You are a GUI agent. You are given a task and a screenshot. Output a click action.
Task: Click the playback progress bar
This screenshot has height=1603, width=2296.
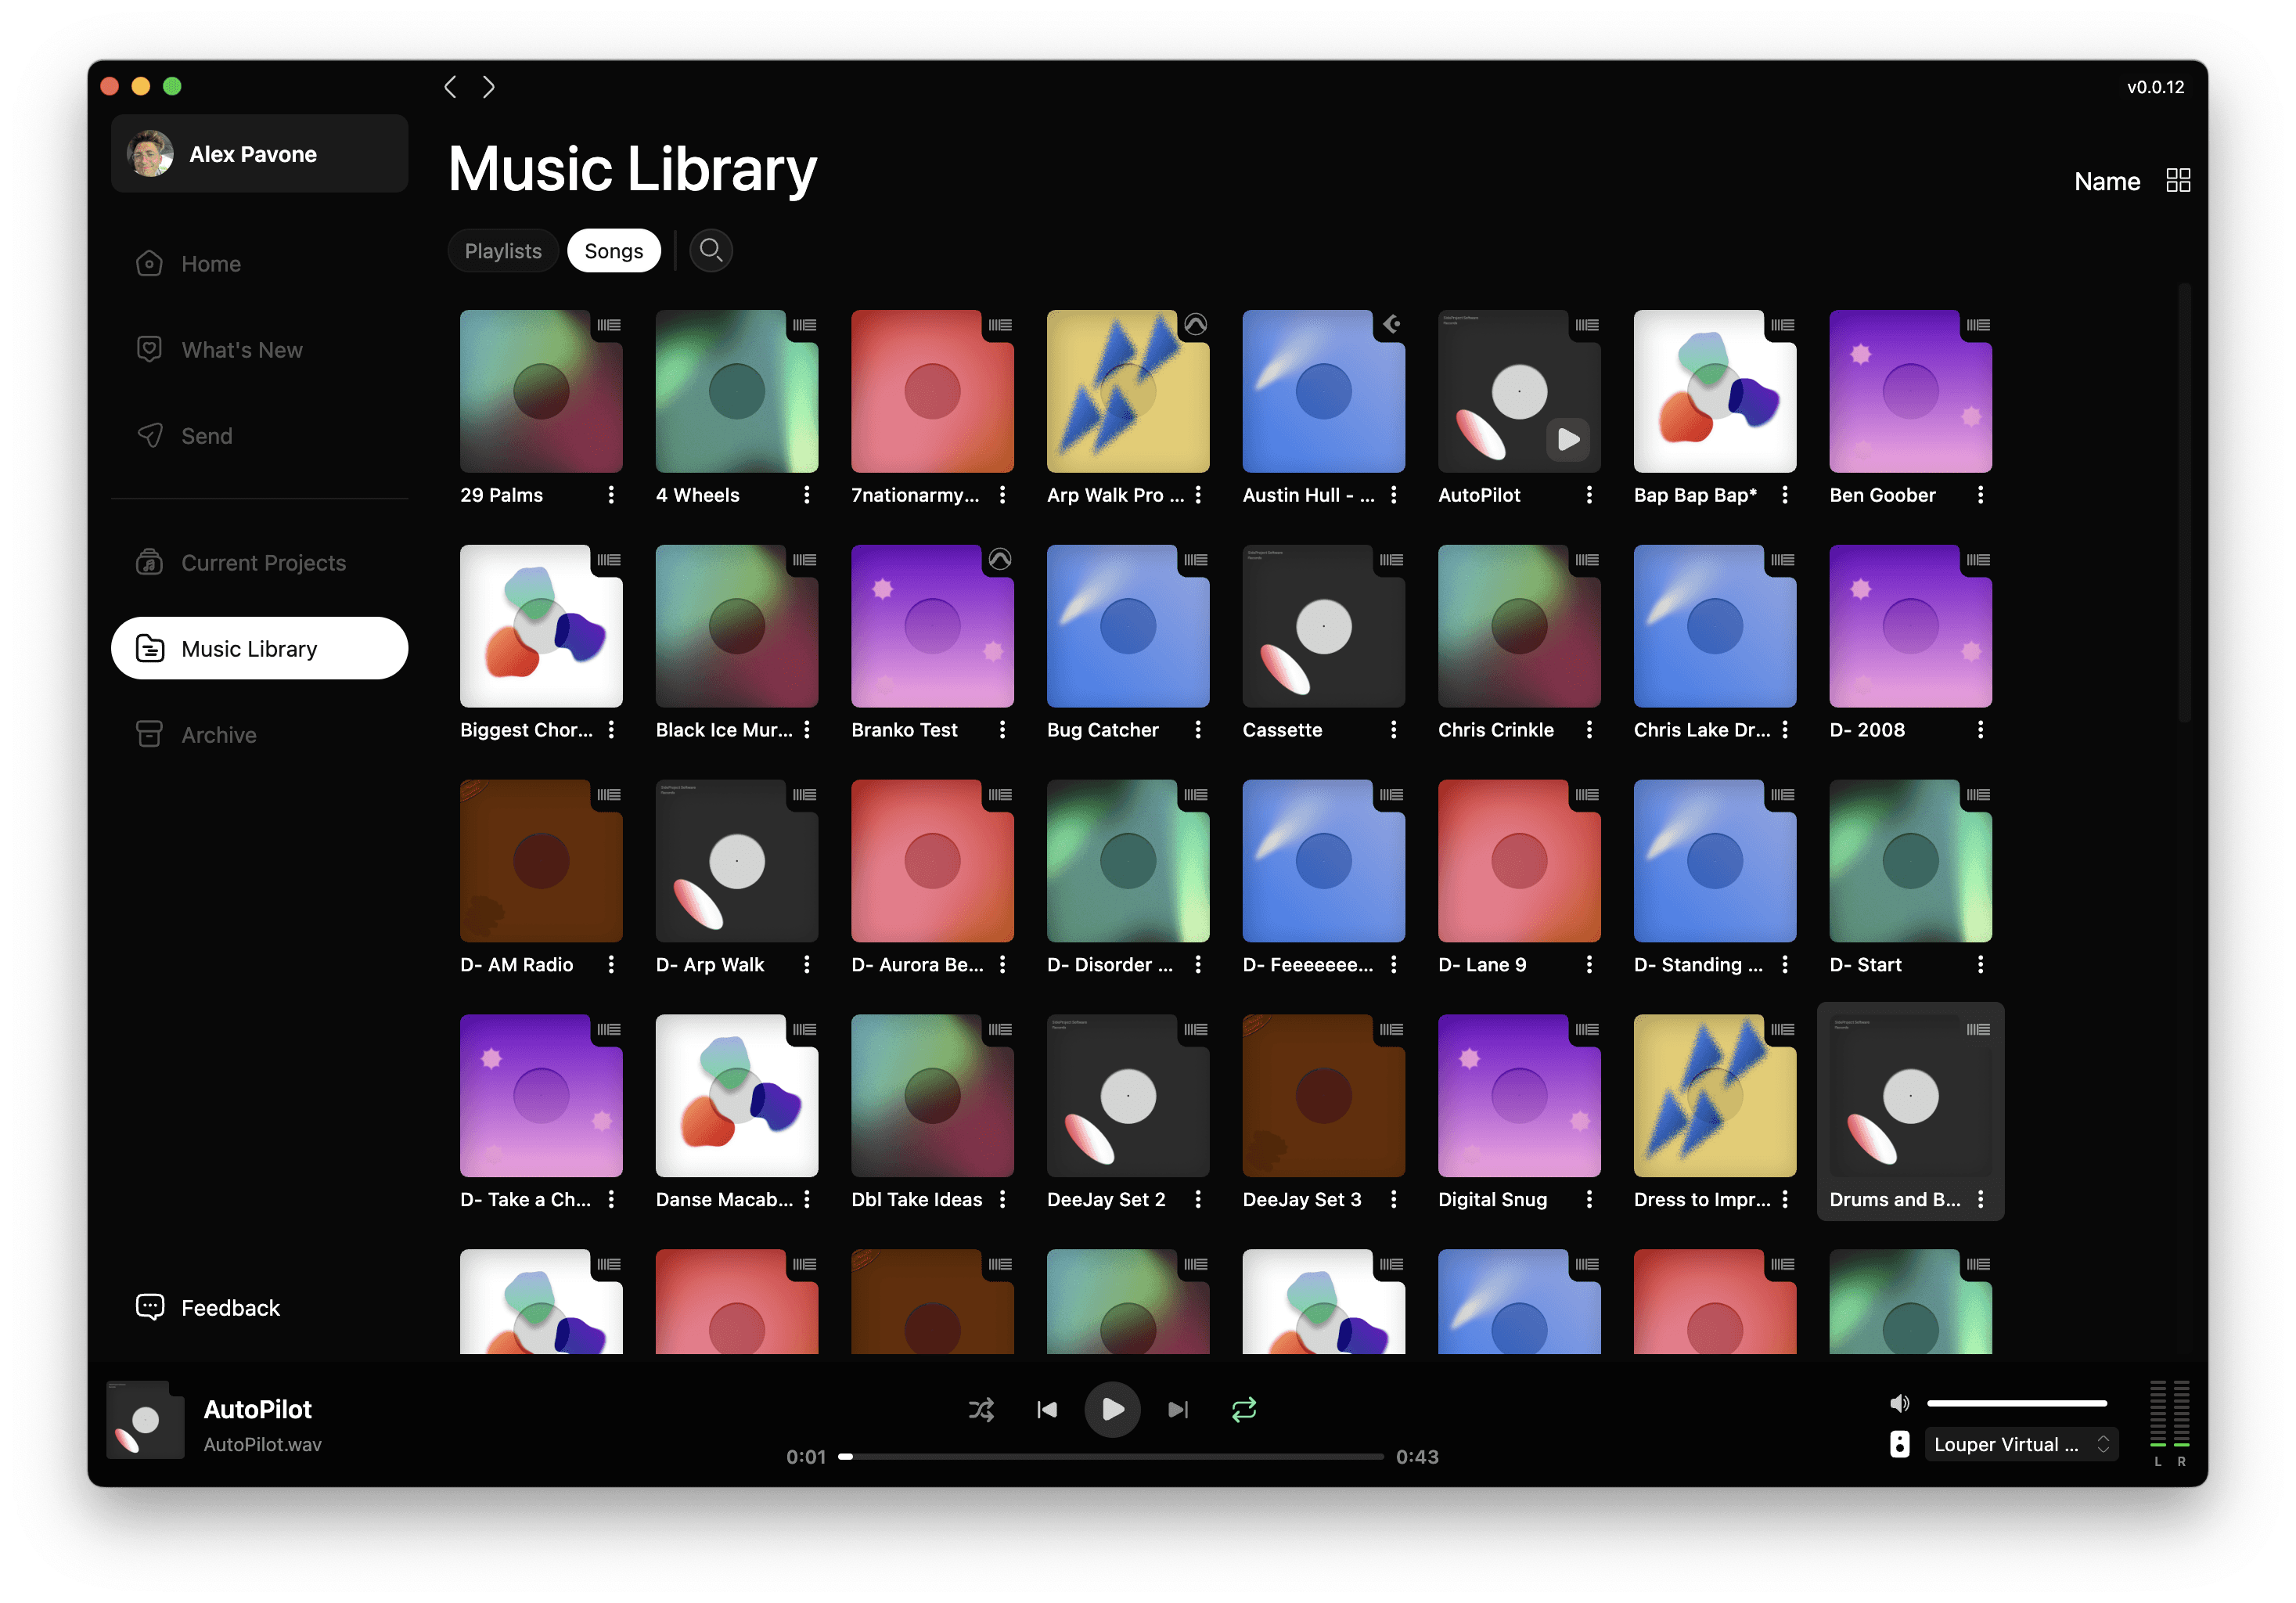1112,1457
